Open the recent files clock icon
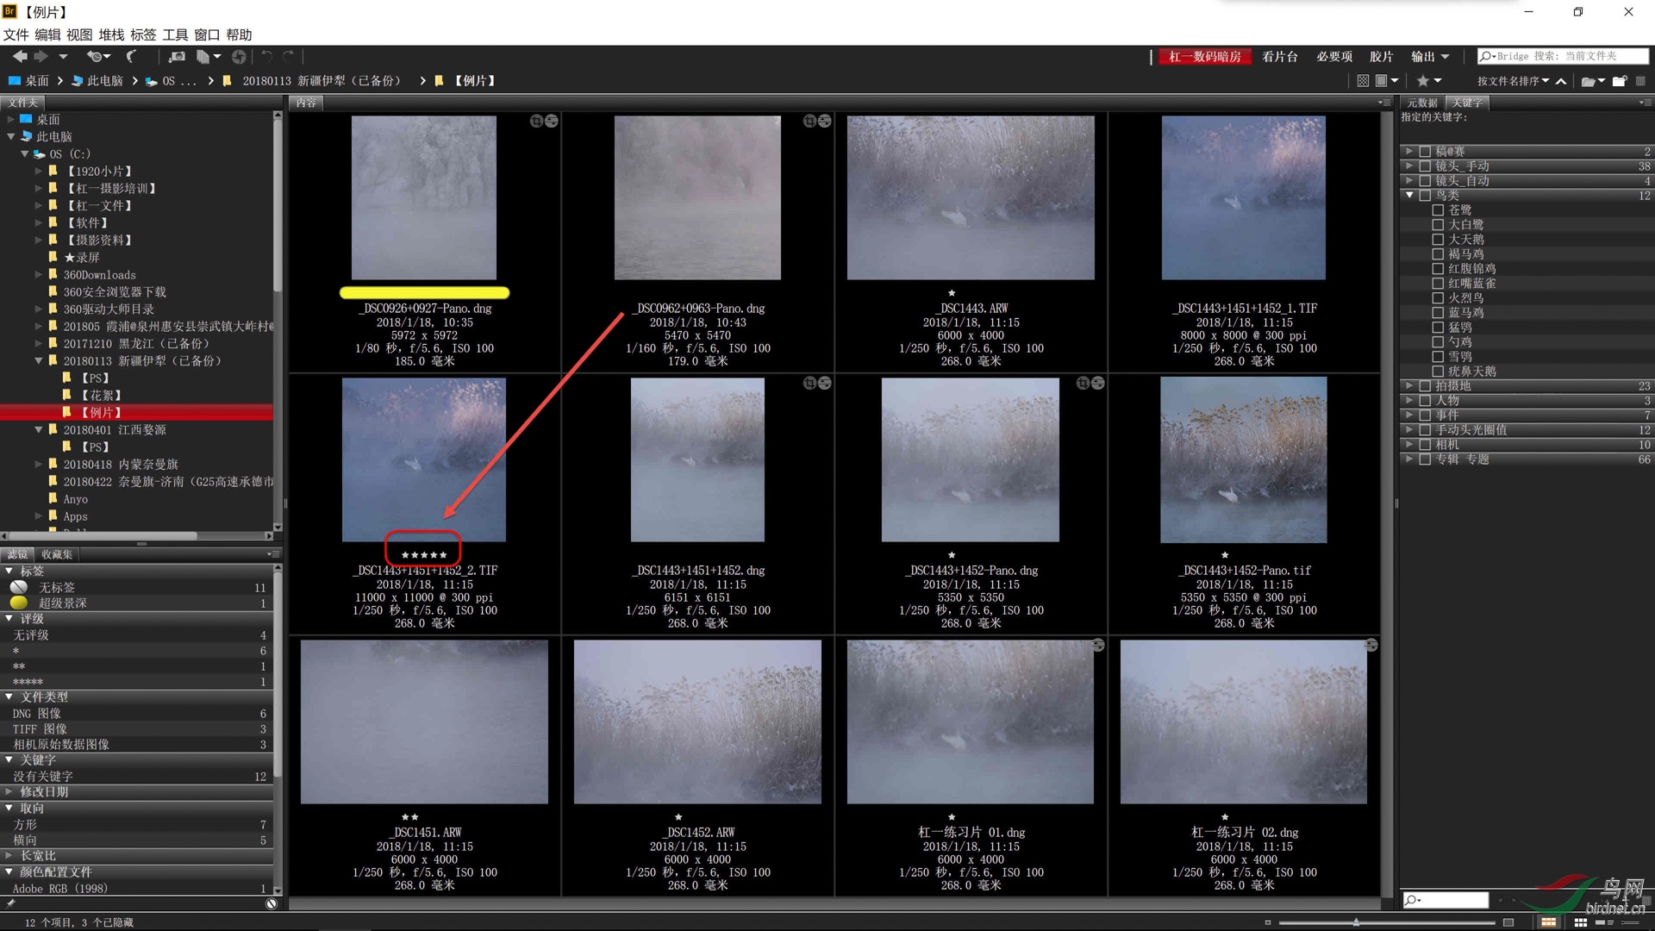 click(95, 56)
